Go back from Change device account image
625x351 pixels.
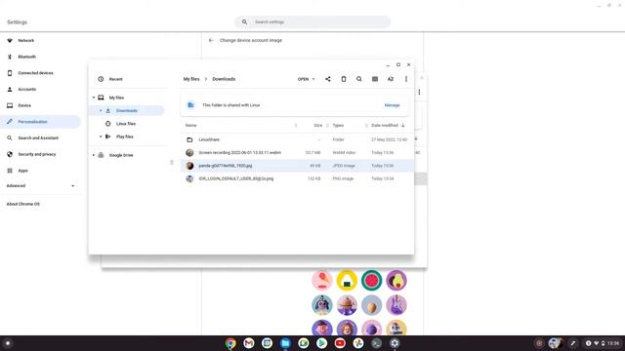(211, 40)
